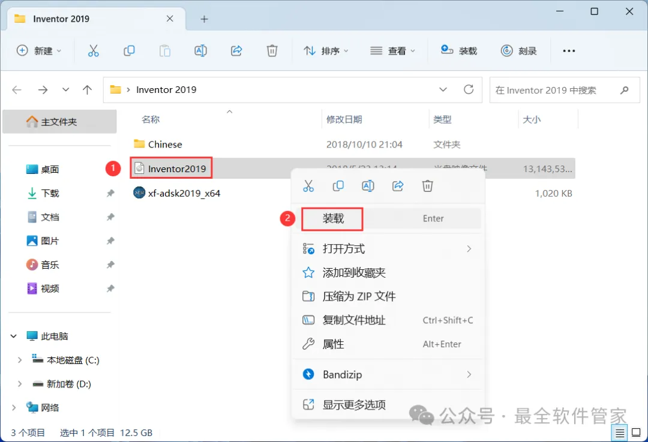Unpin 下载 from quick access
Screen dimensions: 648x442
(x=110, y=193)
